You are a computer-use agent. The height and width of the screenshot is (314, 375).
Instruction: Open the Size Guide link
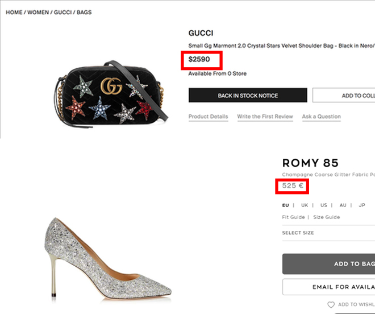coord(327,217)
